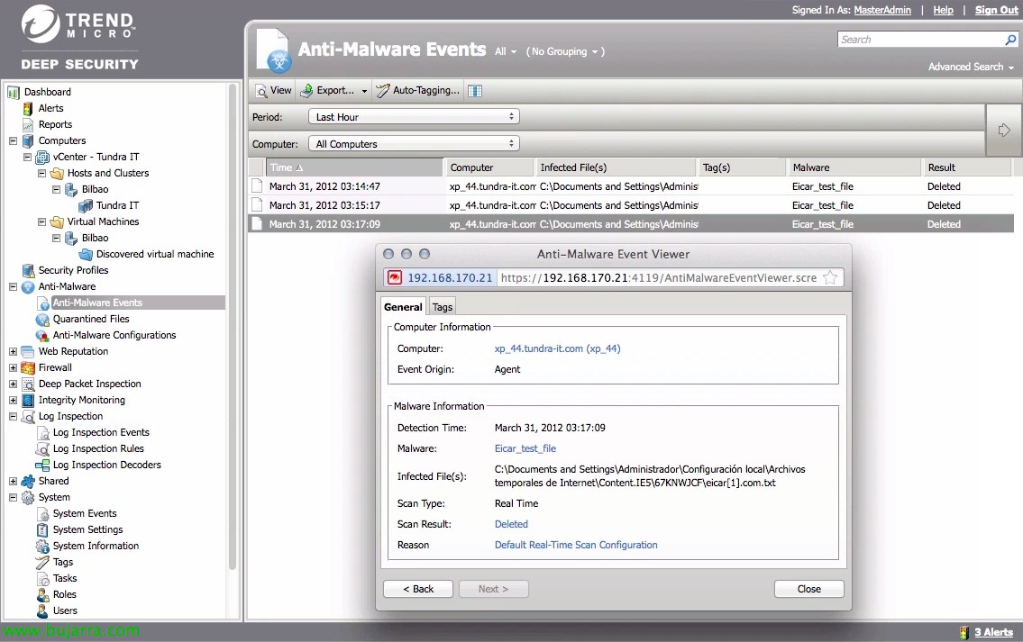Select the March 31, 2012 03:15:17 event row
Screen dimensions: 1023x642
pyautogui.click(x=630, y=205)
